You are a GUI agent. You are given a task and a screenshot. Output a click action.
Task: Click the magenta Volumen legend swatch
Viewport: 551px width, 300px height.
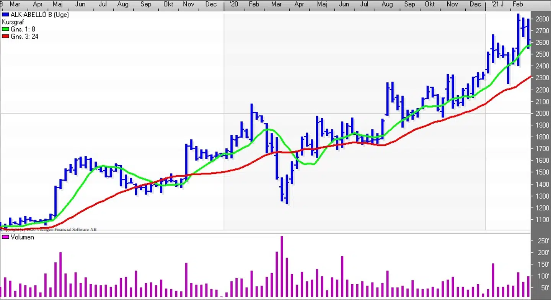[x=5, y=237]
